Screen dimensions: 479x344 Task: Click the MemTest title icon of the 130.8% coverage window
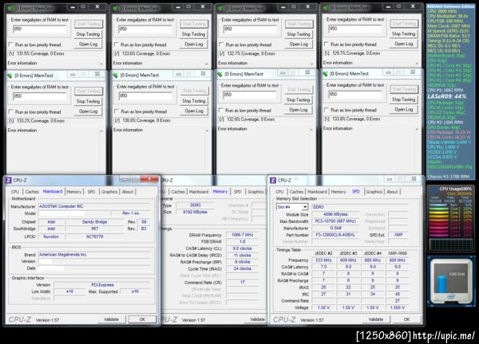pos(116,75)
